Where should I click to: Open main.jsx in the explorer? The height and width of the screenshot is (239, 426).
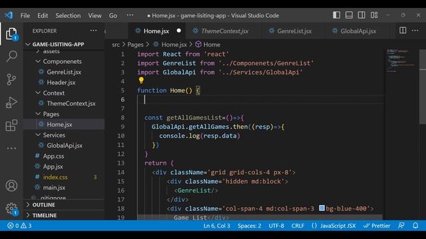click(x=54, y=187)
